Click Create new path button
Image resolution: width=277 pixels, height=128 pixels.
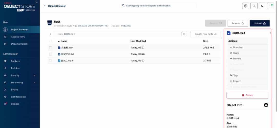click(x=206, y=34)
